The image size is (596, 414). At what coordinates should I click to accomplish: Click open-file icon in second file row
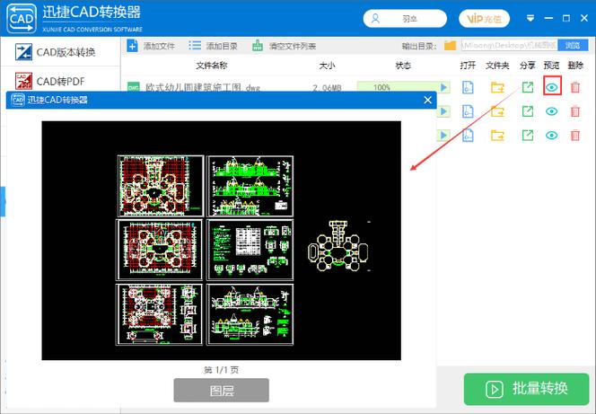click(468, 111)
